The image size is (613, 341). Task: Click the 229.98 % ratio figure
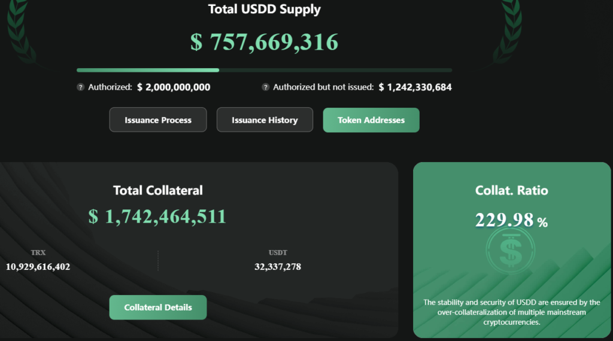click(x=511, y=220)
